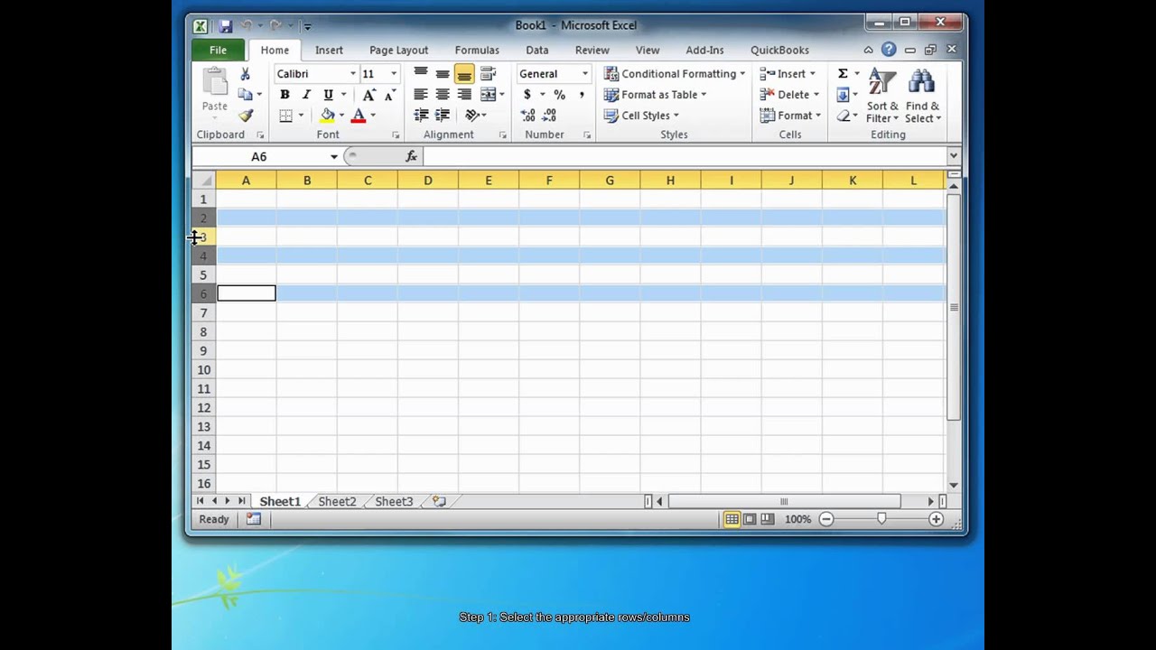Toggle Italic formatting

coord(306,95)
